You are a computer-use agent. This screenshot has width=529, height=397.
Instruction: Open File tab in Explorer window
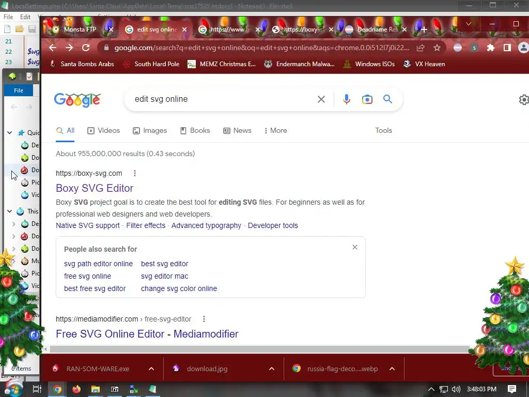(x=19, y=90)
